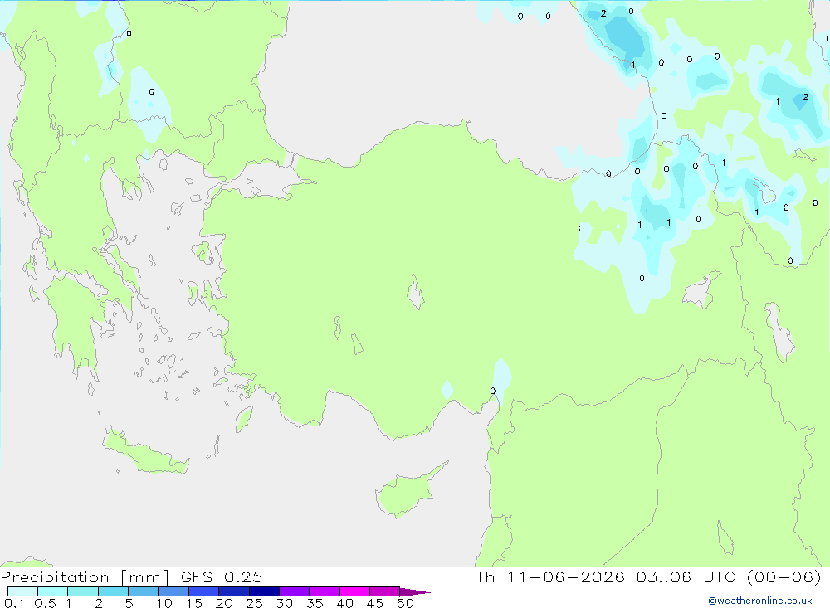The height and width of the screenshot is (608, 830).
Task: Click the "Precipitation [mm]" title text
Action: pos(85,576)
